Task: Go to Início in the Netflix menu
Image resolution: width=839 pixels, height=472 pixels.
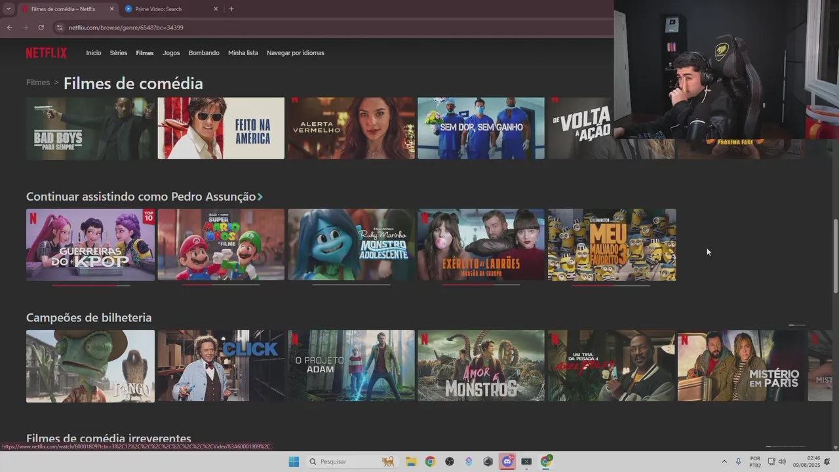Action: (x=94, y=53)
